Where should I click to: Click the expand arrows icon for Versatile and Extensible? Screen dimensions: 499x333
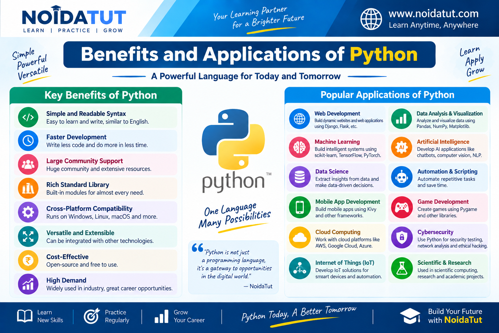tap(28, 236)
